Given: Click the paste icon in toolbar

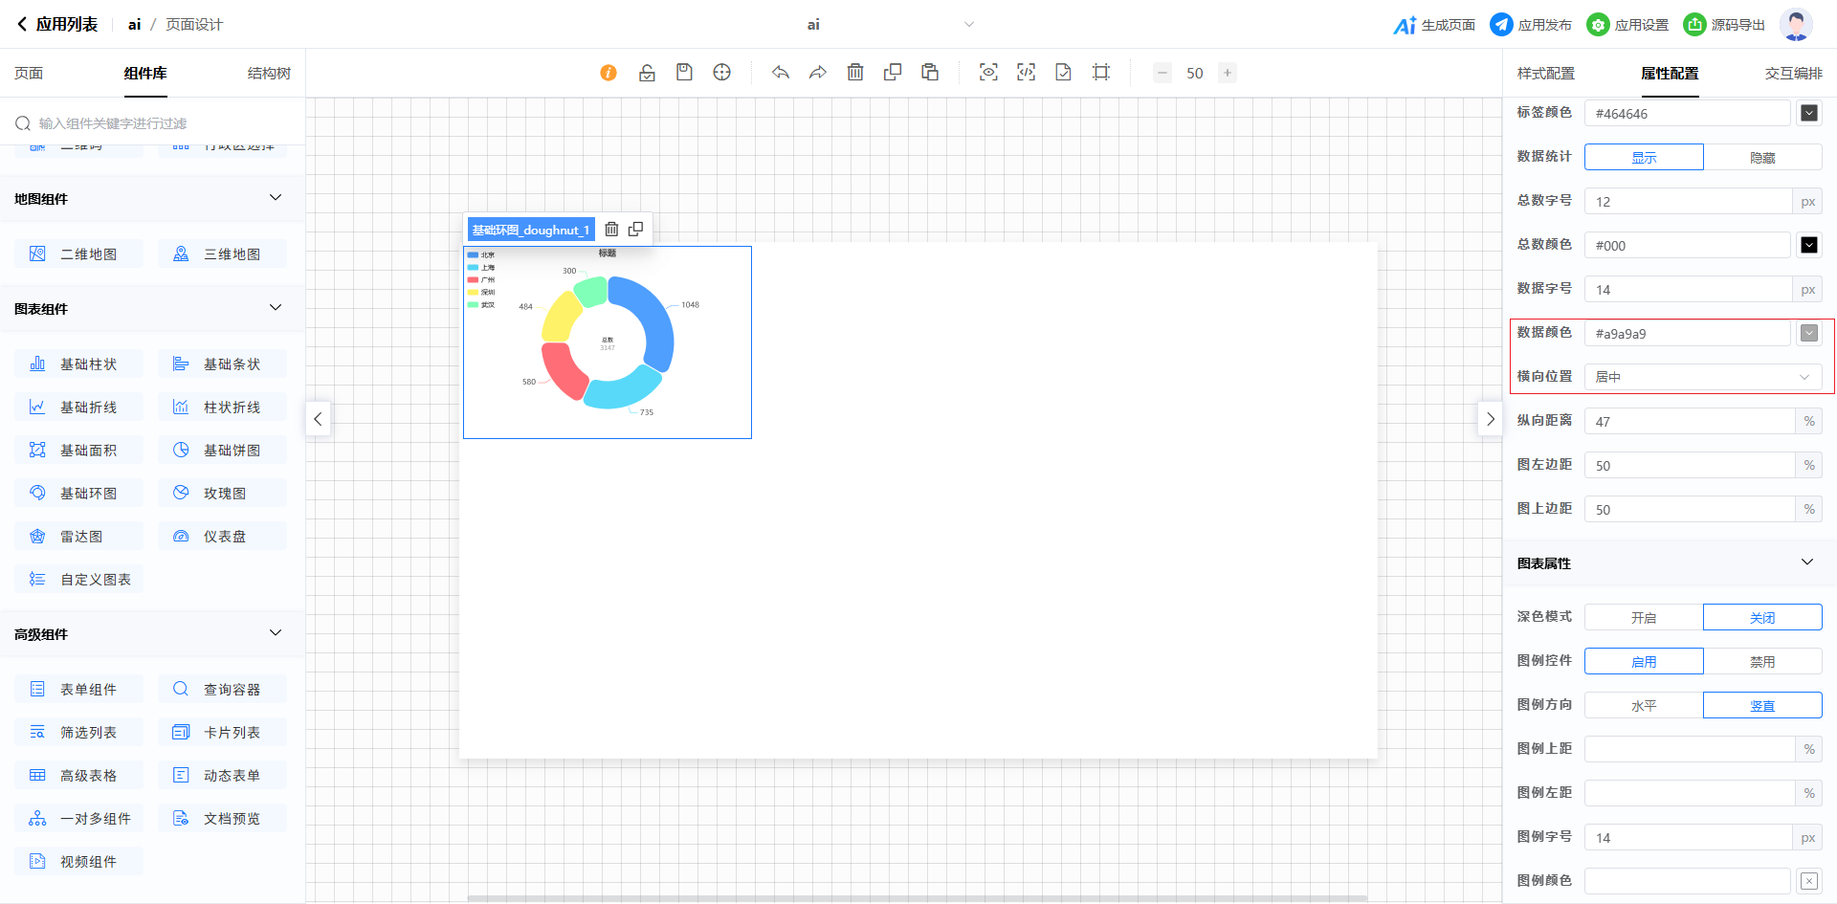Looking at the screenshot, I should pos(930,73).
